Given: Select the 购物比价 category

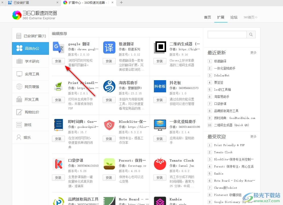Looking at the screenshot, I should click(30, 112).
